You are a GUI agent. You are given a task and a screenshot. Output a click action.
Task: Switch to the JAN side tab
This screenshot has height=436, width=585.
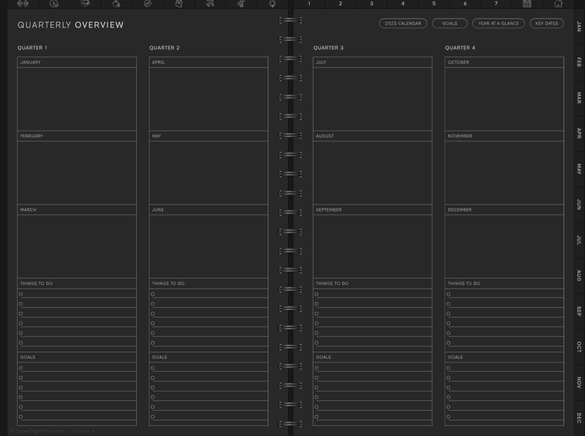[579, 27]
